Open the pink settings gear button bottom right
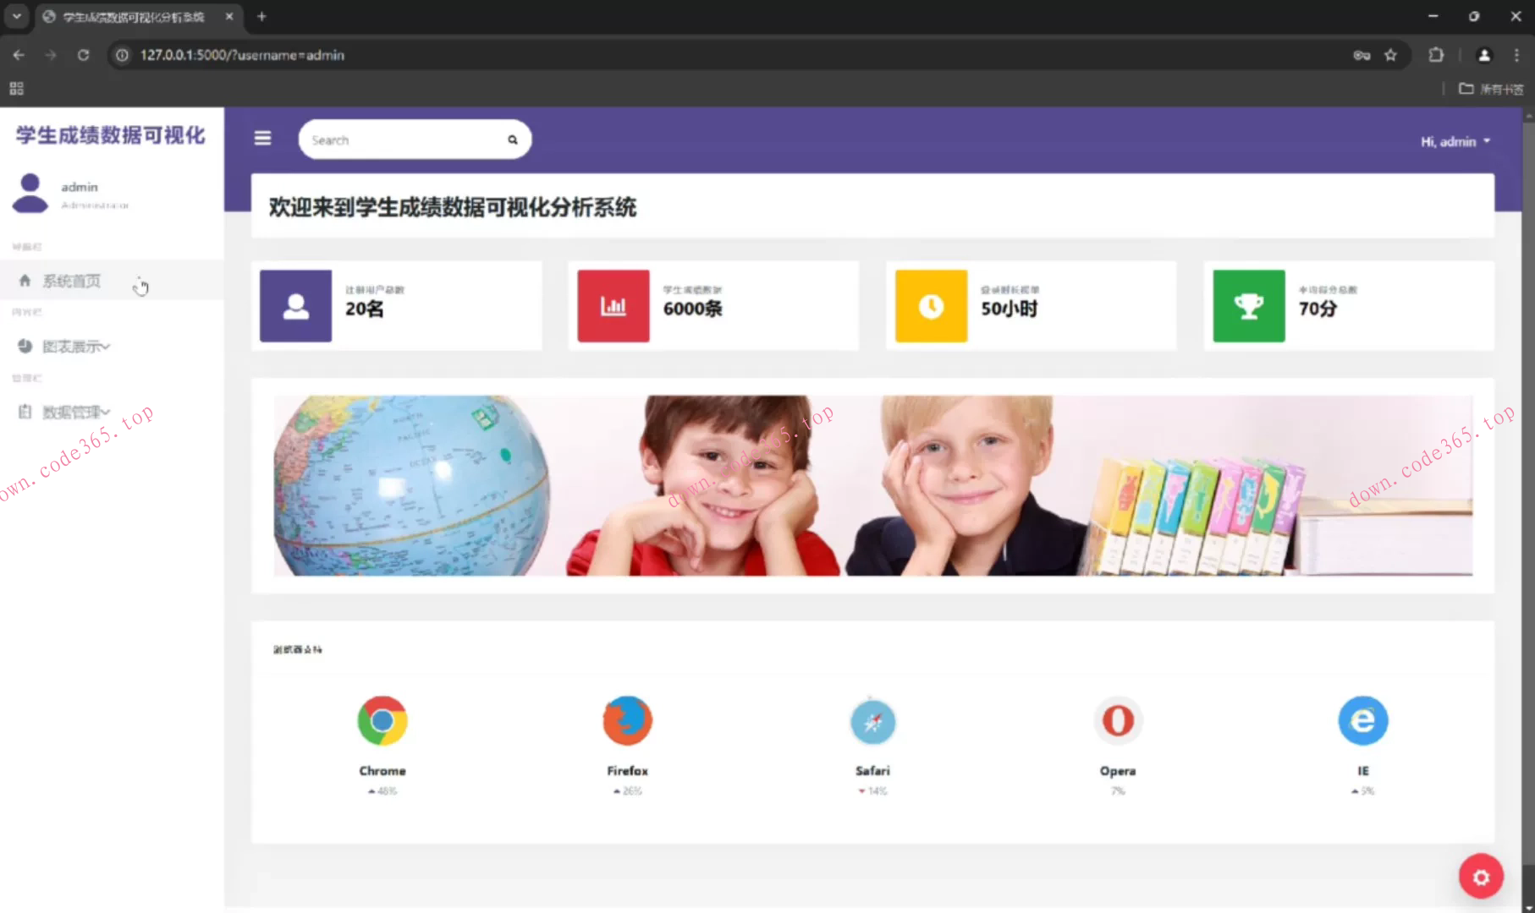The height and width of the screenshot is (913, 1535). 1481,877
